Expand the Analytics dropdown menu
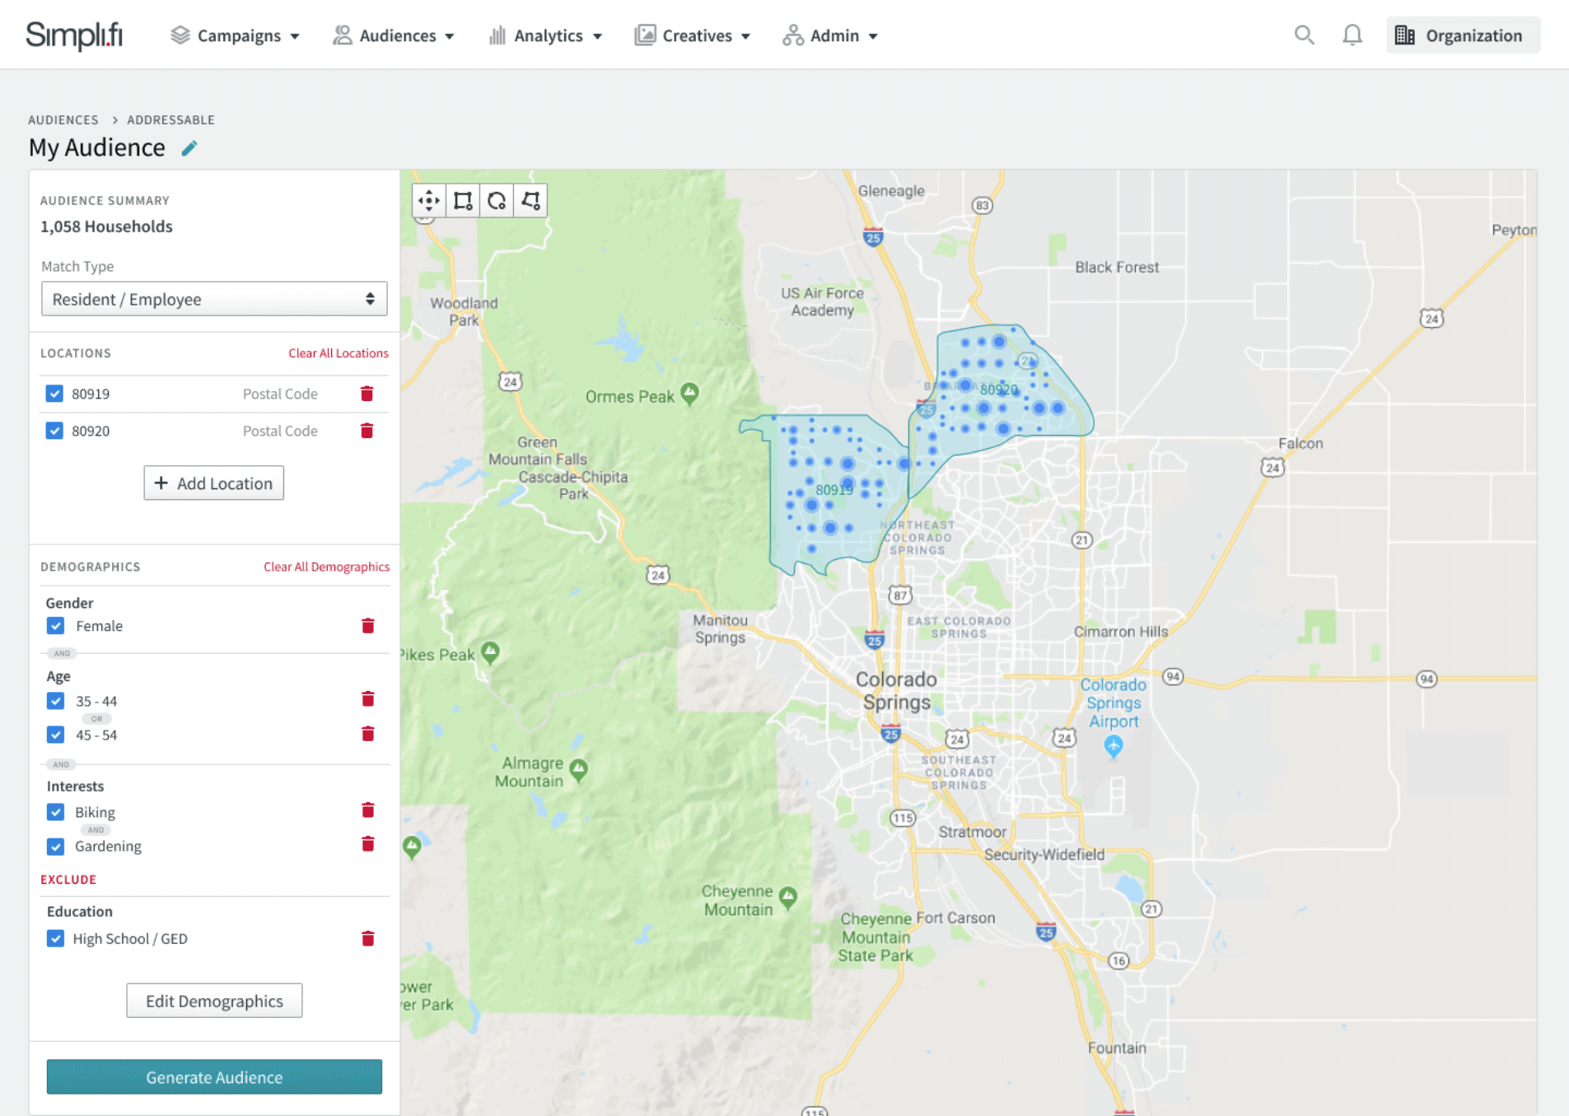Screen dimensions: 1569x1116 546,35
